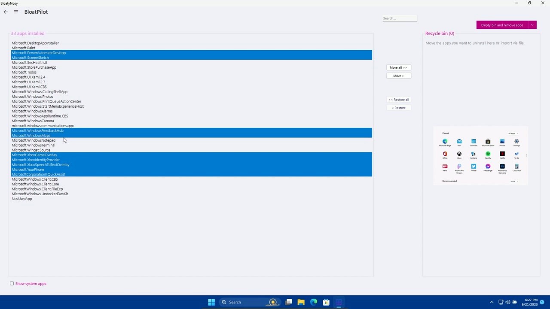Image resolution: width=550 pixels, height=309 pixels.
Task: Open Spotify from the pinned apps preview
Action: [488, 154]
